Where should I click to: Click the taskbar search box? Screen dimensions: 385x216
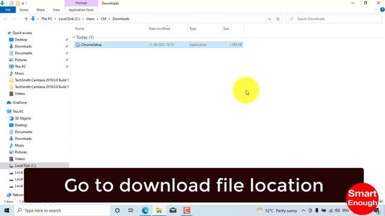[x=62, y=211]
